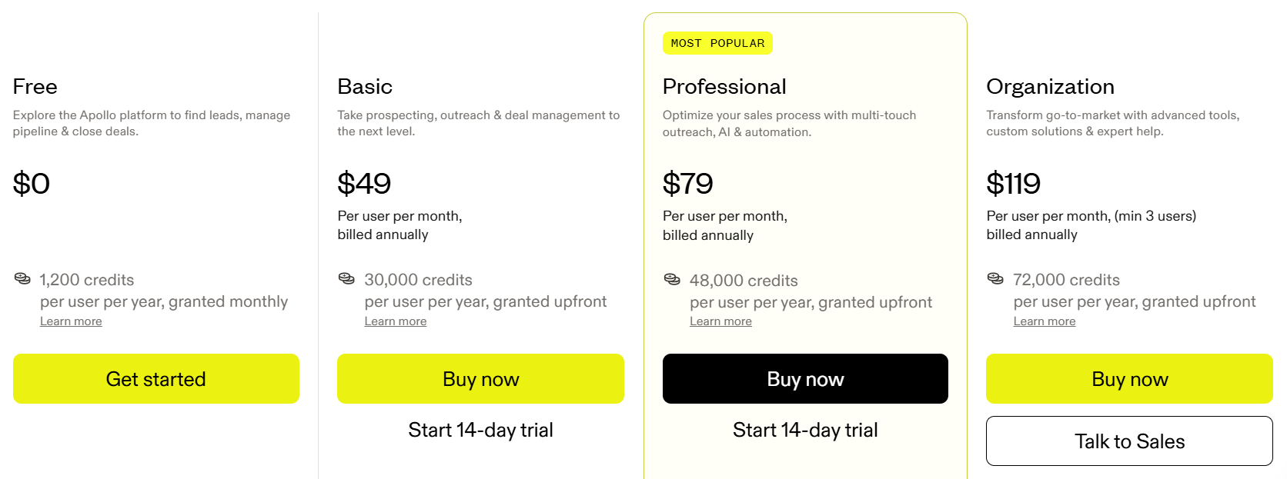
Task: Click Talk to Sales
Action: [1128, 441]
